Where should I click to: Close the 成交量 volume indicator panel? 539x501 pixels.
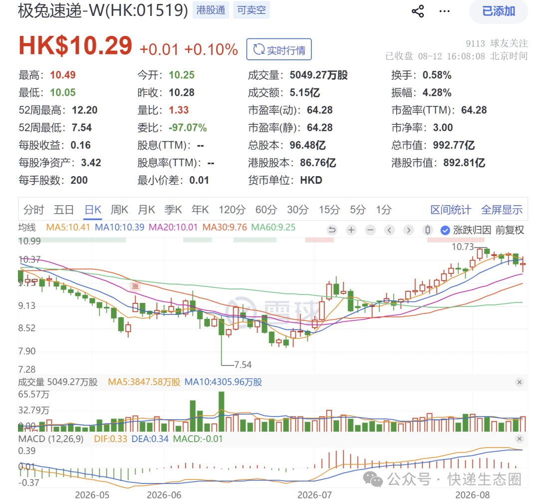click(520, 382)
